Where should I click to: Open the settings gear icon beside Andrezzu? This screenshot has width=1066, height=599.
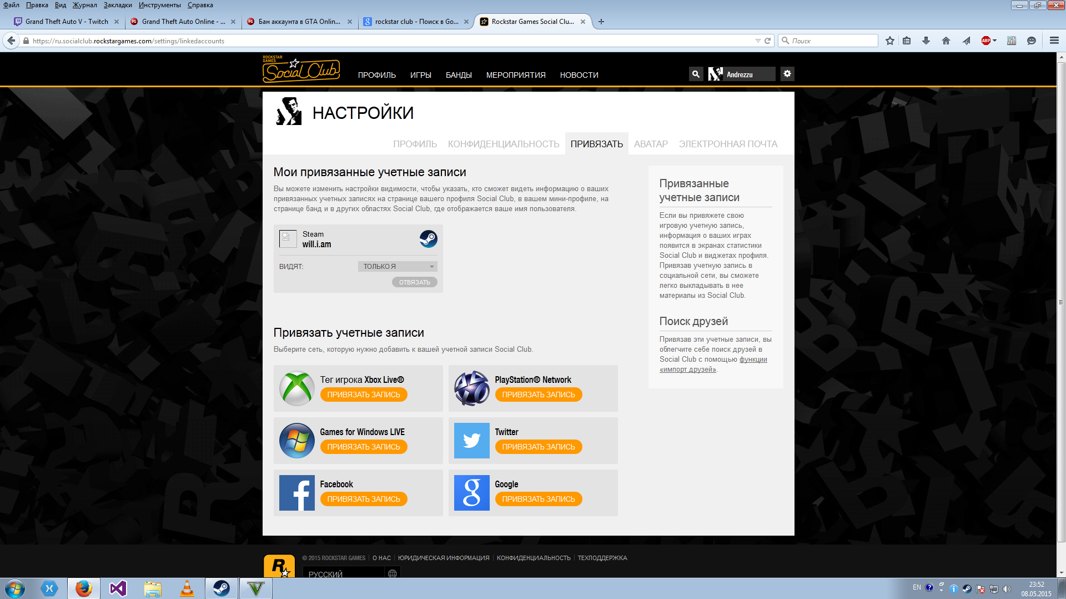787,74
